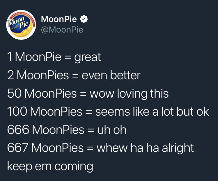
Task: Click the number 2 on the second line
Action: click(x=10, y=76)
